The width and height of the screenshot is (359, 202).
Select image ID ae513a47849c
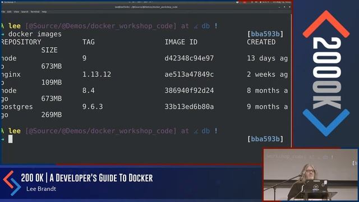[189, 75]
